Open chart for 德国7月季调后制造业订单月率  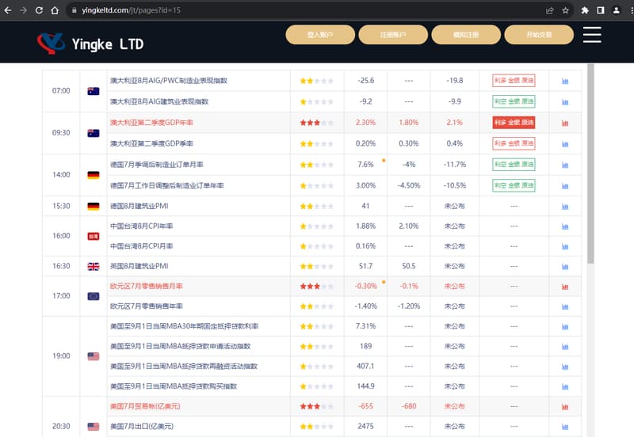tap(565, 165)
